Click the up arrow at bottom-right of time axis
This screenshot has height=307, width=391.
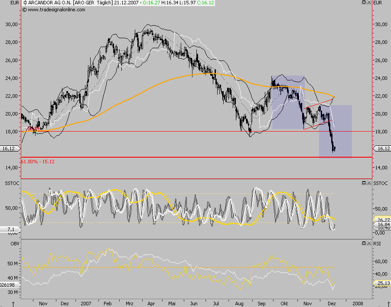[378, 304]
